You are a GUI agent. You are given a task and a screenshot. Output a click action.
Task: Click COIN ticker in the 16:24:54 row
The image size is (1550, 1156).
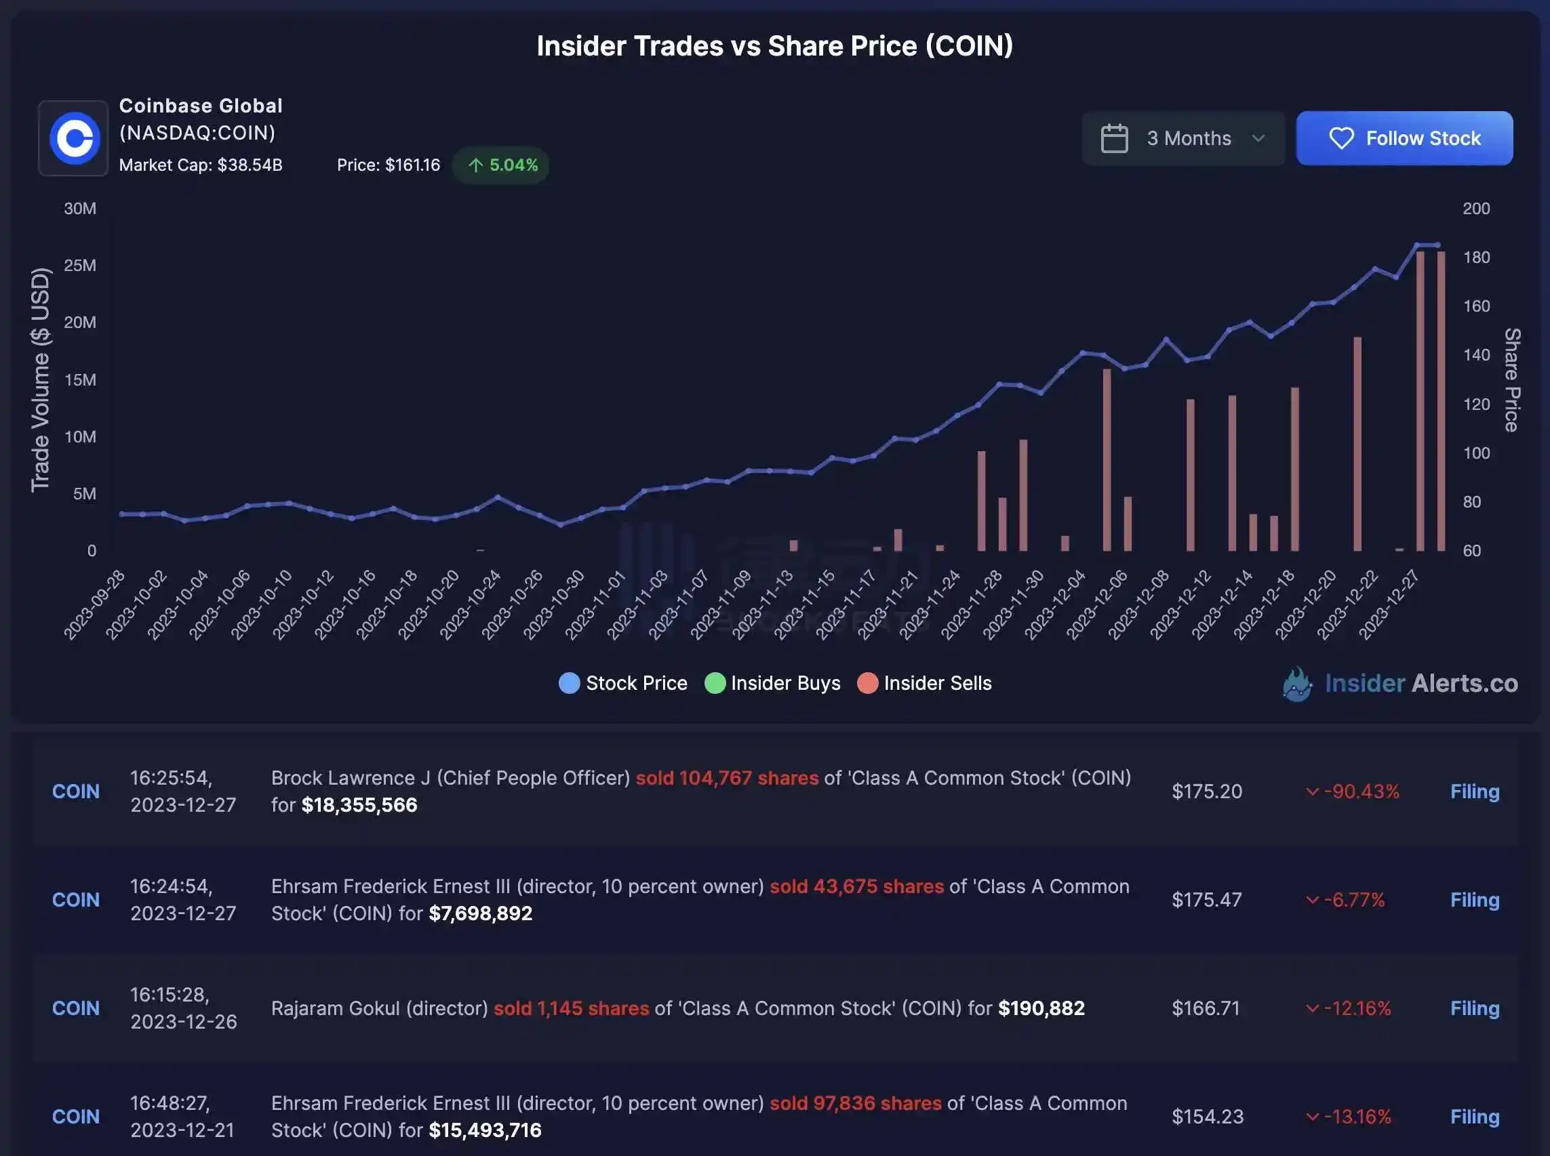tap(76, 900)
